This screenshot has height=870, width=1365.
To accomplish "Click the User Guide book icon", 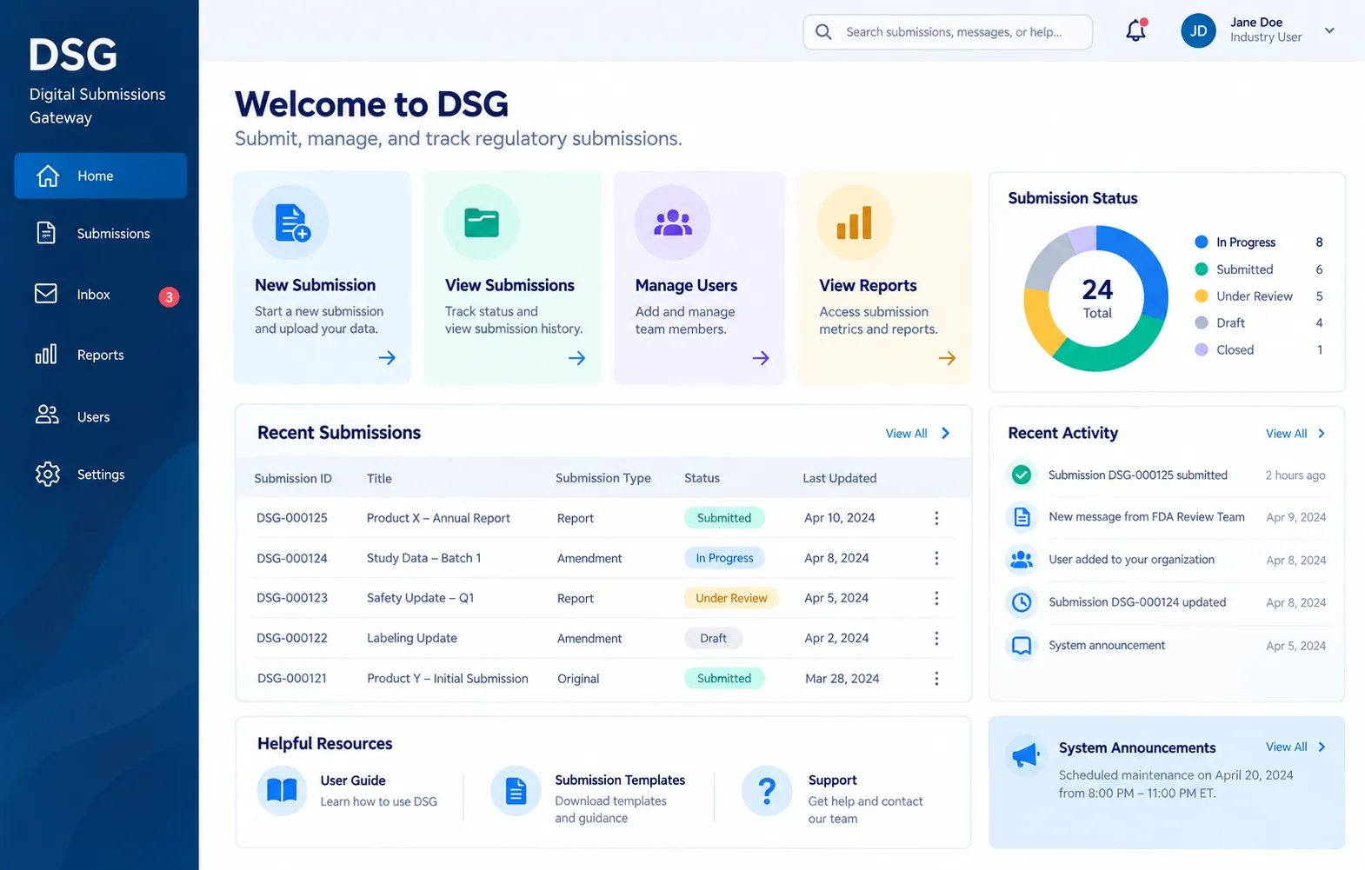I will coord(282,790).
